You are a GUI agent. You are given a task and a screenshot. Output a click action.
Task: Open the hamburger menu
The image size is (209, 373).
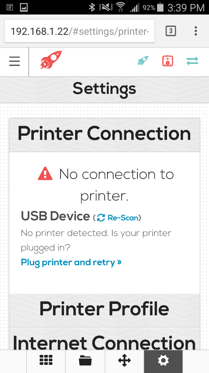[x=14, y=62]
